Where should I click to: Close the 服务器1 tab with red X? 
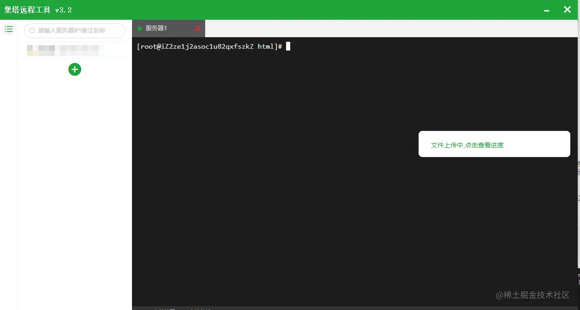coord(198,28)
